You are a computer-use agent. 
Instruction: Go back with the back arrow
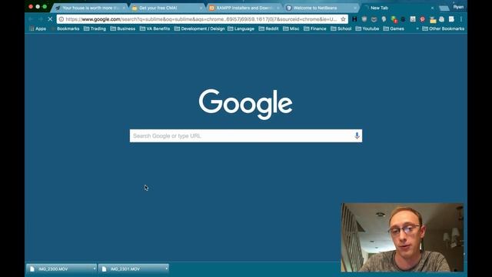click(31, 19)
